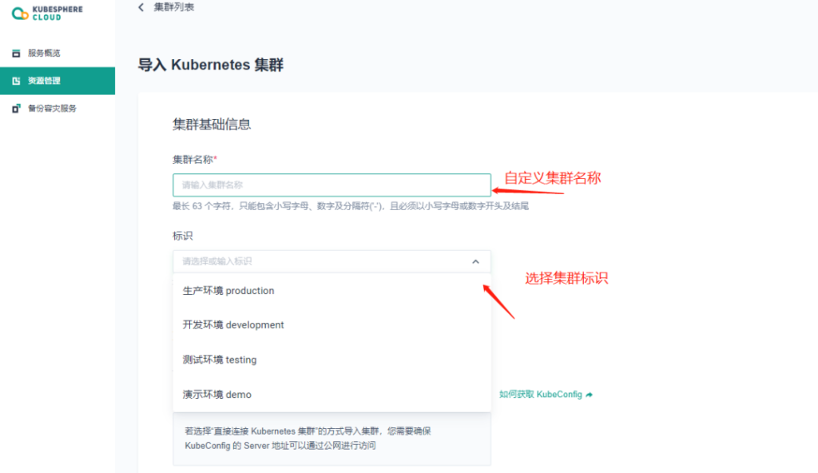818x473 pixels.
Task: Choose 生产环境 production option
Action: click(x=332, y=291)
